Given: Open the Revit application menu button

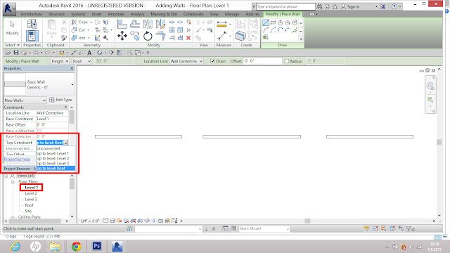Looking at the screenshot, I should click(x=9, y=8).
